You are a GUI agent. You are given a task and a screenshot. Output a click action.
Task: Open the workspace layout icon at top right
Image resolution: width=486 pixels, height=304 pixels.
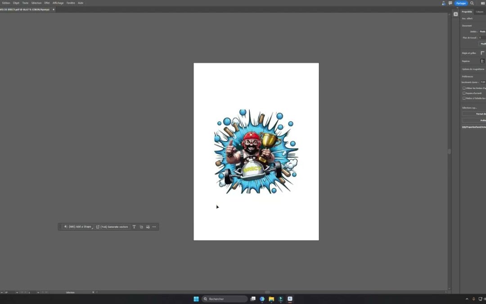pos(483,3)
